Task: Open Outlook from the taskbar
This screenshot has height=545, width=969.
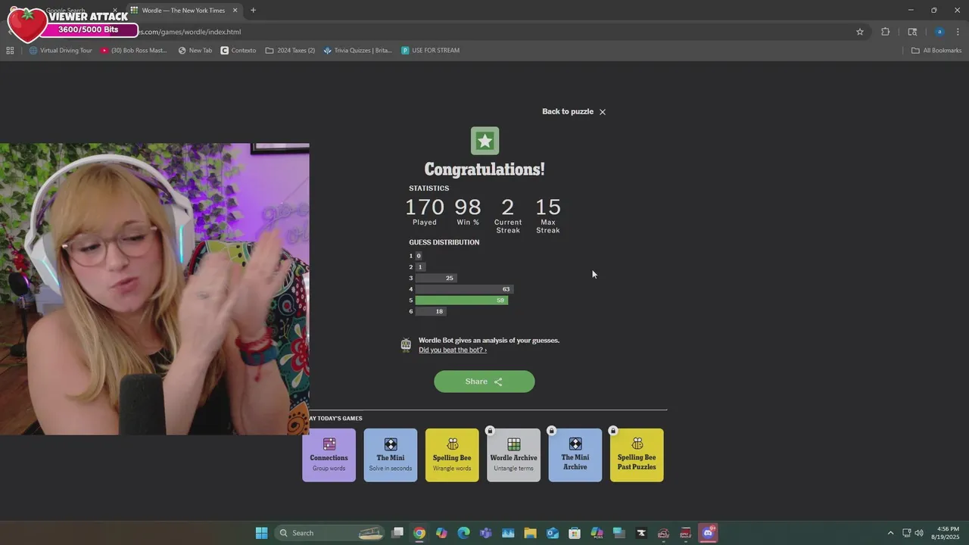Action: (x=553, y=533)
